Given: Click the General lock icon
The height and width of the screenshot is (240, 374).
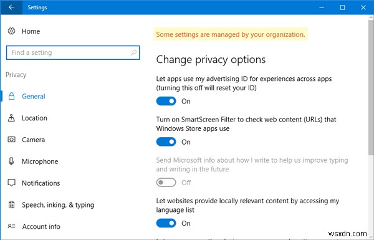Looking at the screenshot, I should point(11,96).
